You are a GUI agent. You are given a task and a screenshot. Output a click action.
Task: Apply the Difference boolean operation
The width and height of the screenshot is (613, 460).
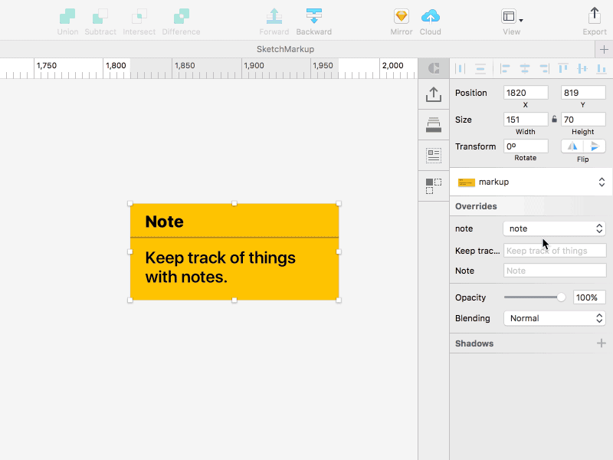181,17
